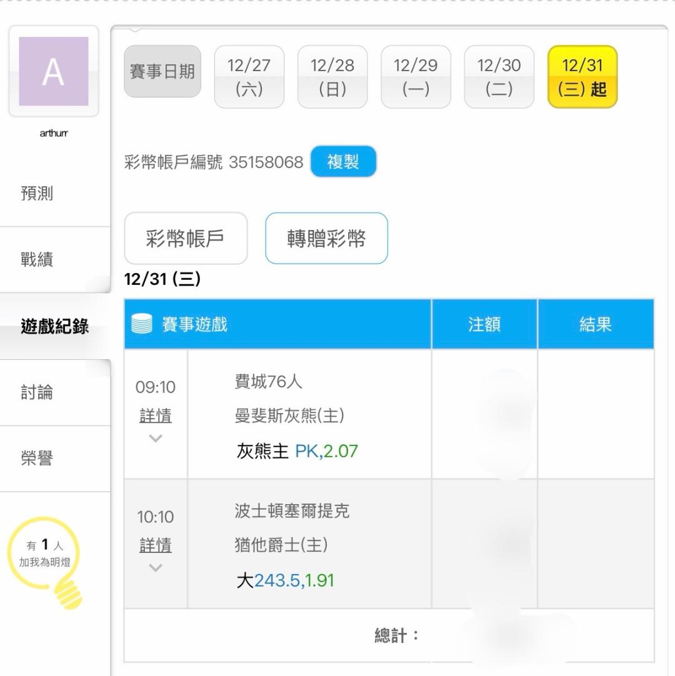The width and height of the screenshot is (675, 676).
Task: Open the 彩幣帳戶 account button
Action: point(186,239)
